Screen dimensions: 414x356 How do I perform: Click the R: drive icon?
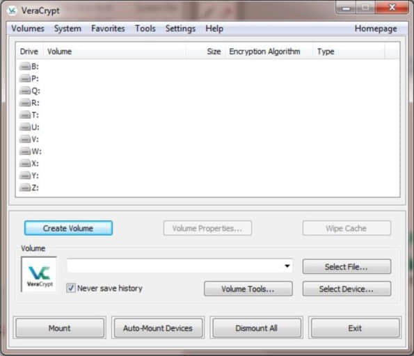pos(25,103)
